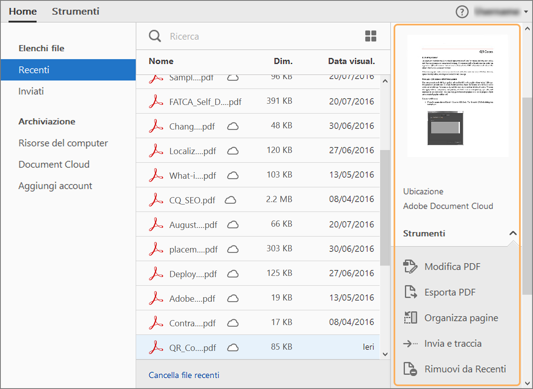Select Inviati in the file lists
Screen dimensions: 533x389
pyautogui.click(x=31, y=91)
